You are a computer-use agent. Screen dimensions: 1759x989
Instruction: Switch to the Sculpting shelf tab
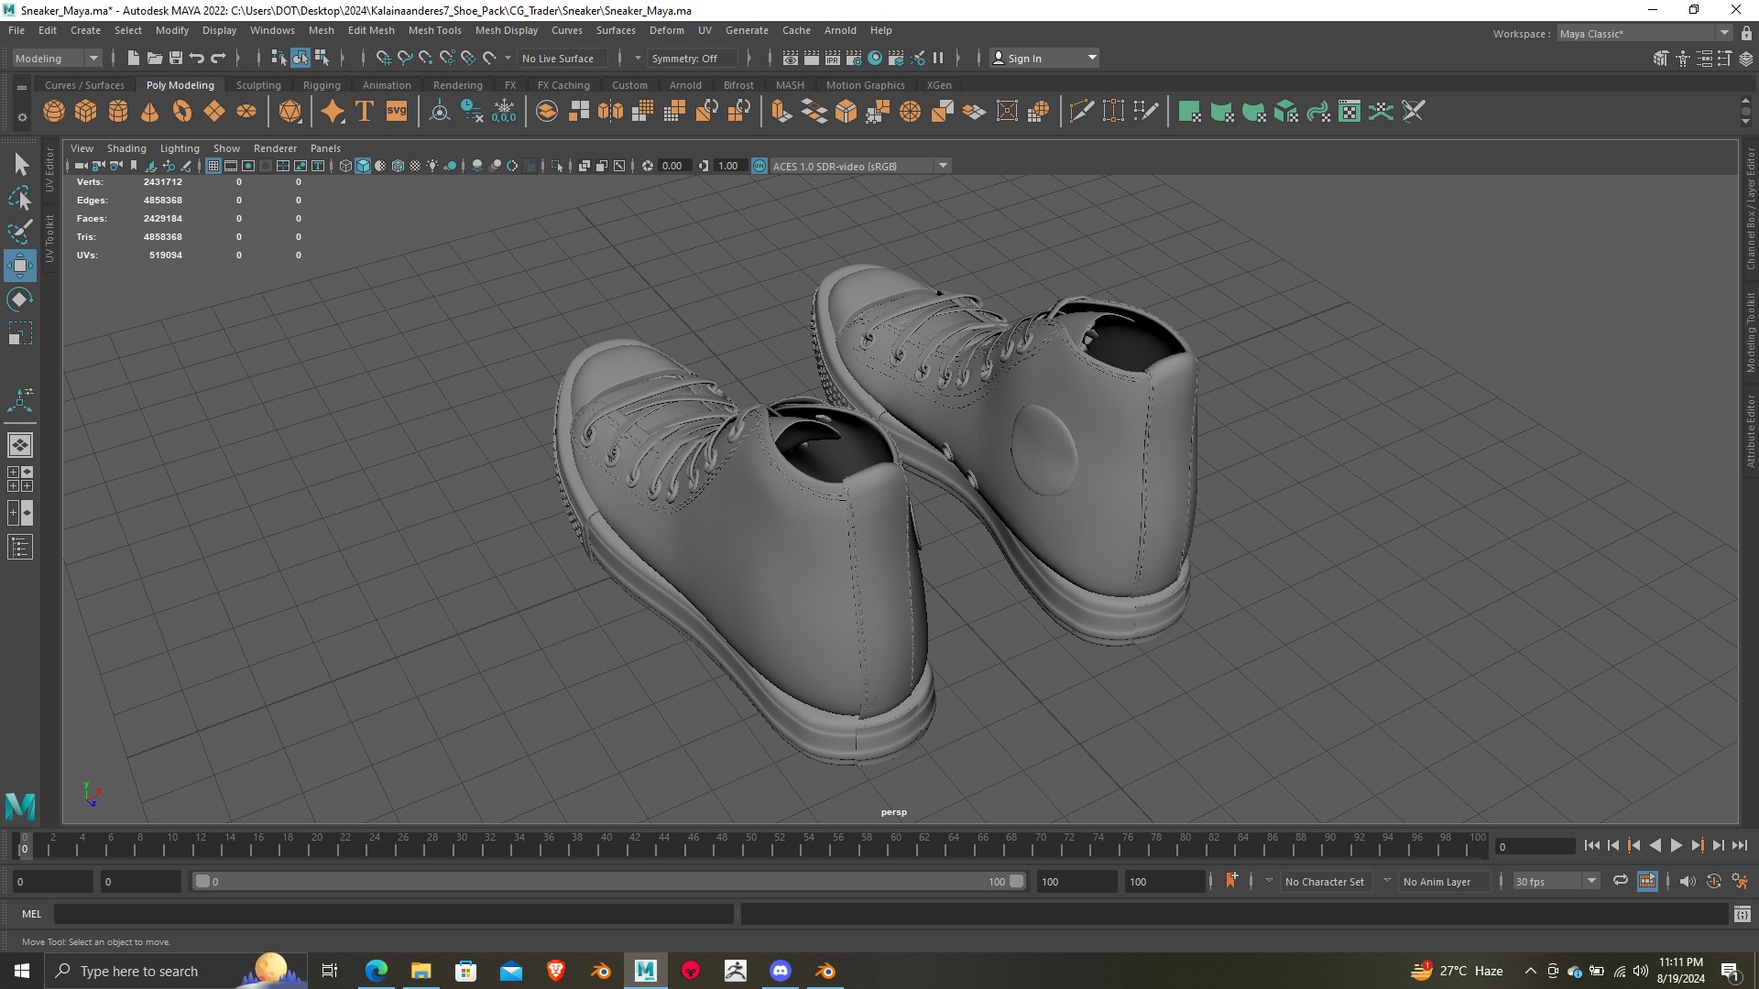258,85
